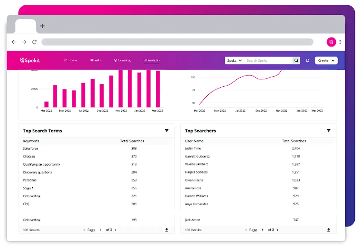This screenshot has height=247, width=358.
Task: Open a new browser tab with plus
Action: coord(42,26)
